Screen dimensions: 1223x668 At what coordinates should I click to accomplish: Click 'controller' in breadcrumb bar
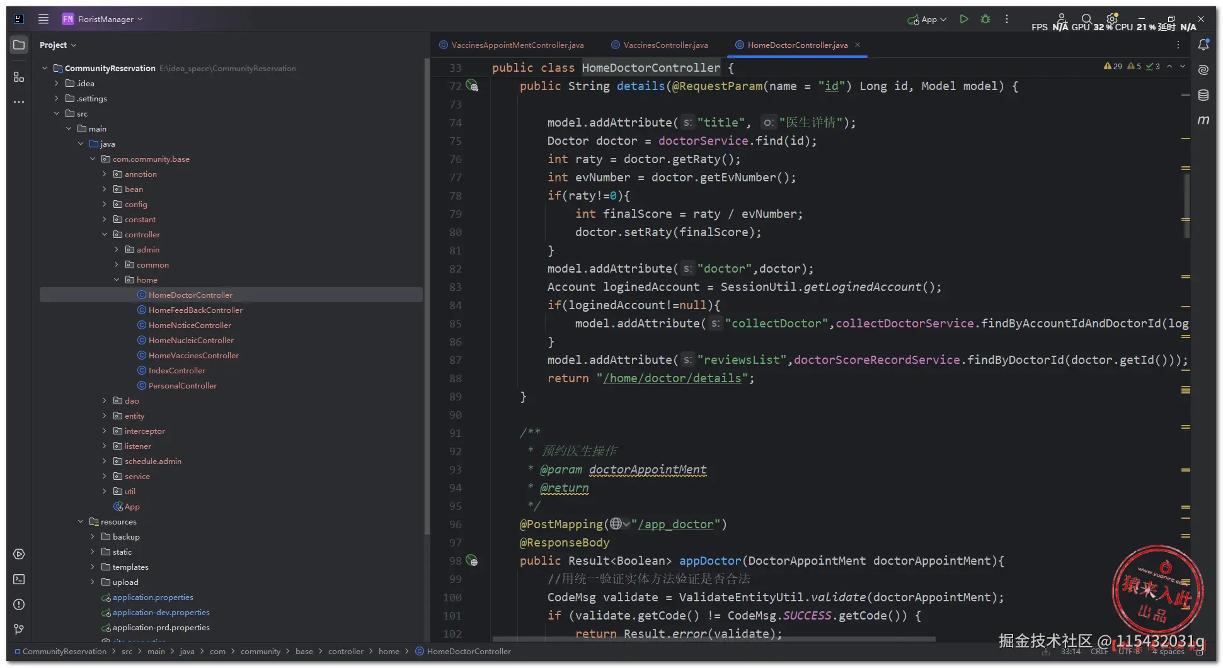coord(345,651)
